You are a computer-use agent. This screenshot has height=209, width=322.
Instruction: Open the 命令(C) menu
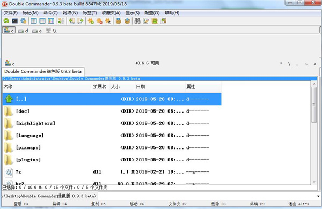click(50, 13)
